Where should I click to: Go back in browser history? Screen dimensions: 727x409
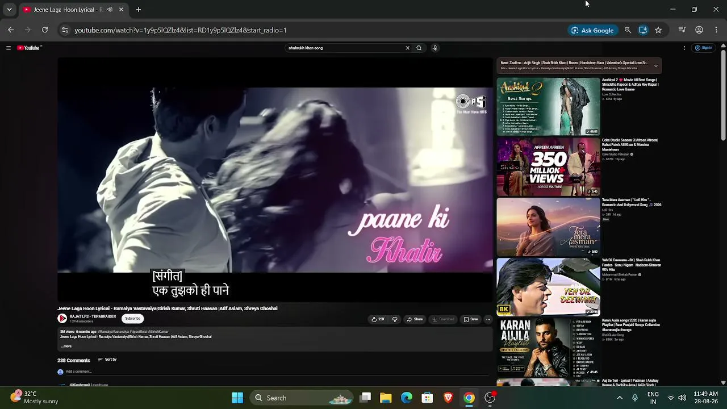(x=11, y=30)
